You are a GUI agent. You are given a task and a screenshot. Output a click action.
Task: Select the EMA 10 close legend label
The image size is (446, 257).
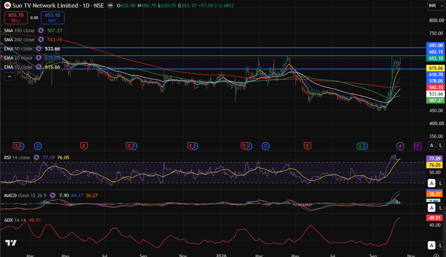point(18,67)
